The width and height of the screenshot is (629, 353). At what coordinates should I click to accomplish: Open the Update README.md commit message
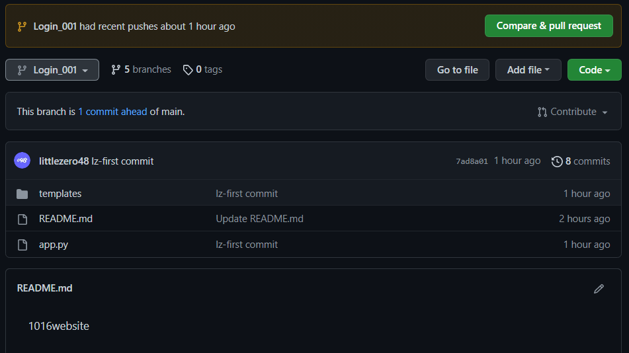point(259,219)
